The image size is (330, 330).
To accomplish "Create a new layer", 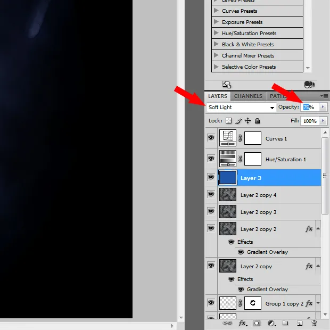I will coord(300,323).
